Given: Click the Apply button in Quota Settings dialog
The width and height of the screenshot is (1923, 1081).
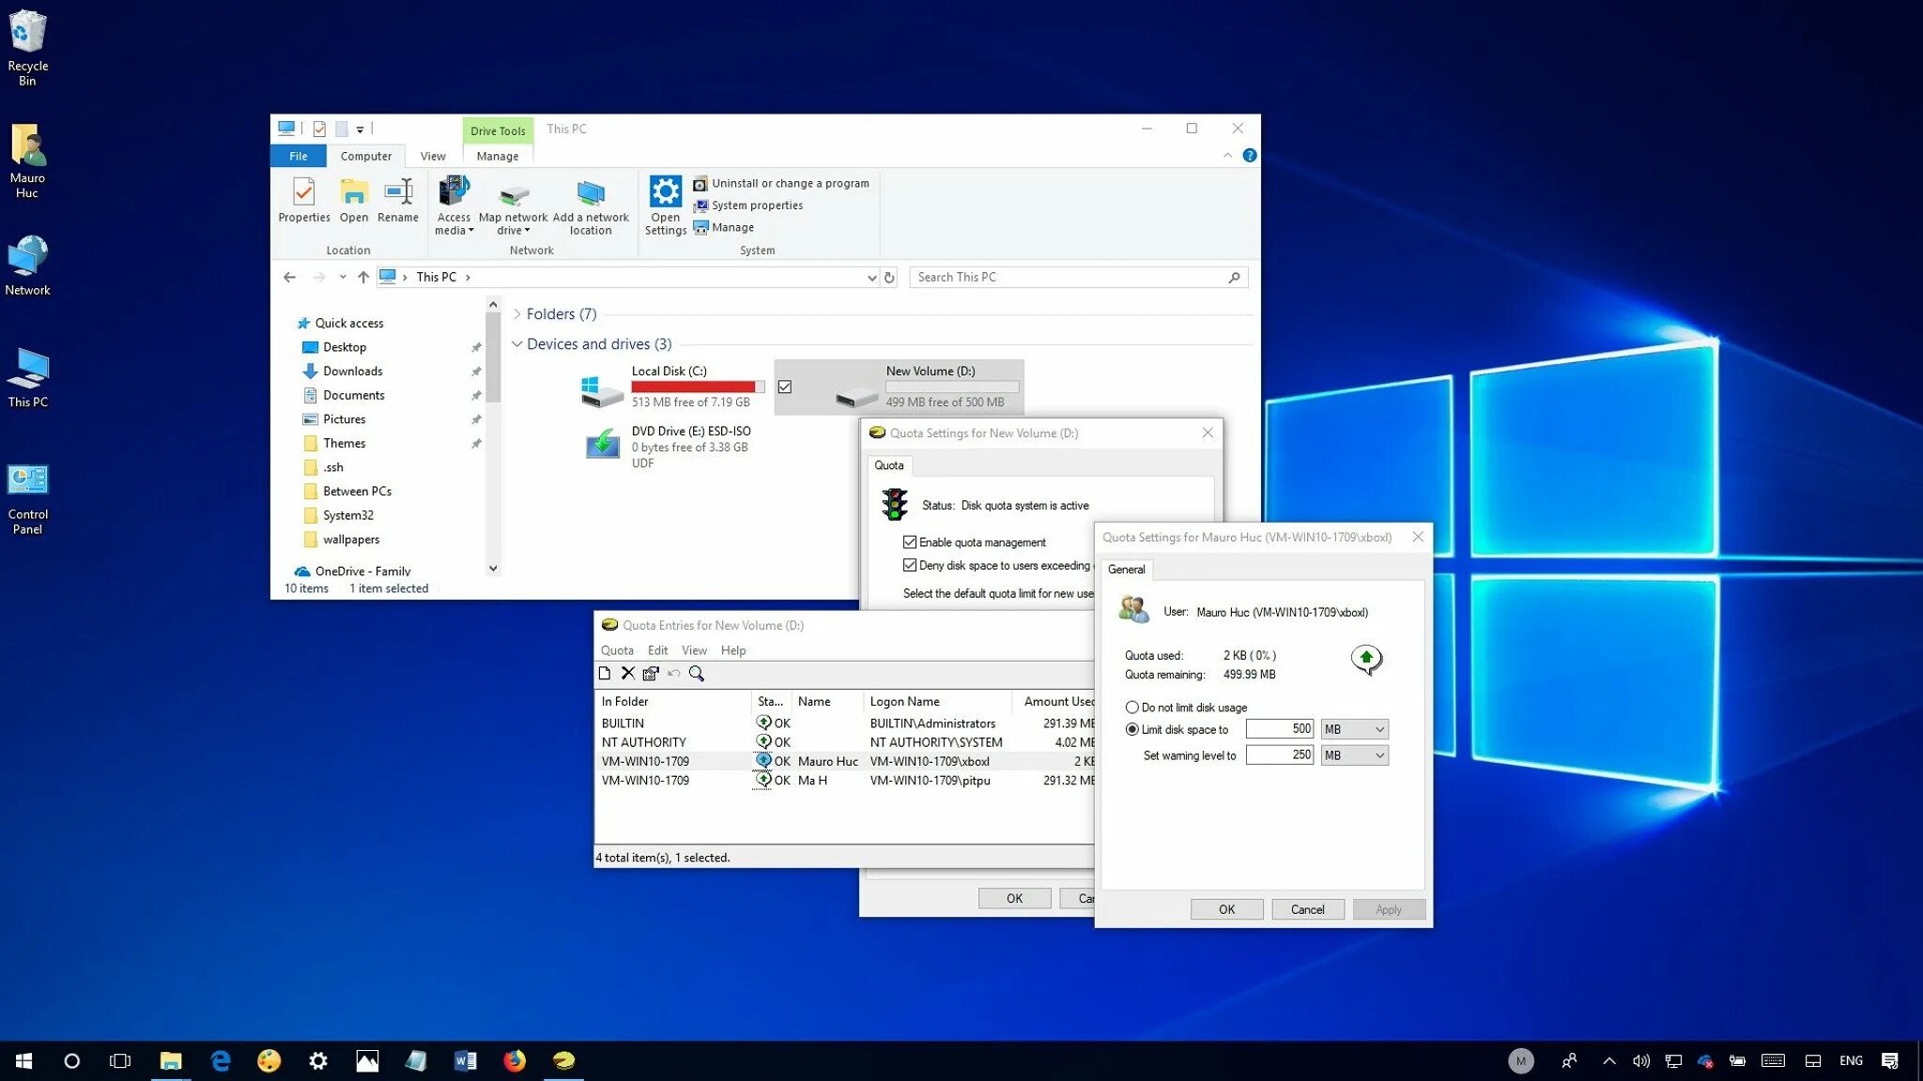Looking at the screenshot, I should pyautogui.click(x=1388, y=909).
